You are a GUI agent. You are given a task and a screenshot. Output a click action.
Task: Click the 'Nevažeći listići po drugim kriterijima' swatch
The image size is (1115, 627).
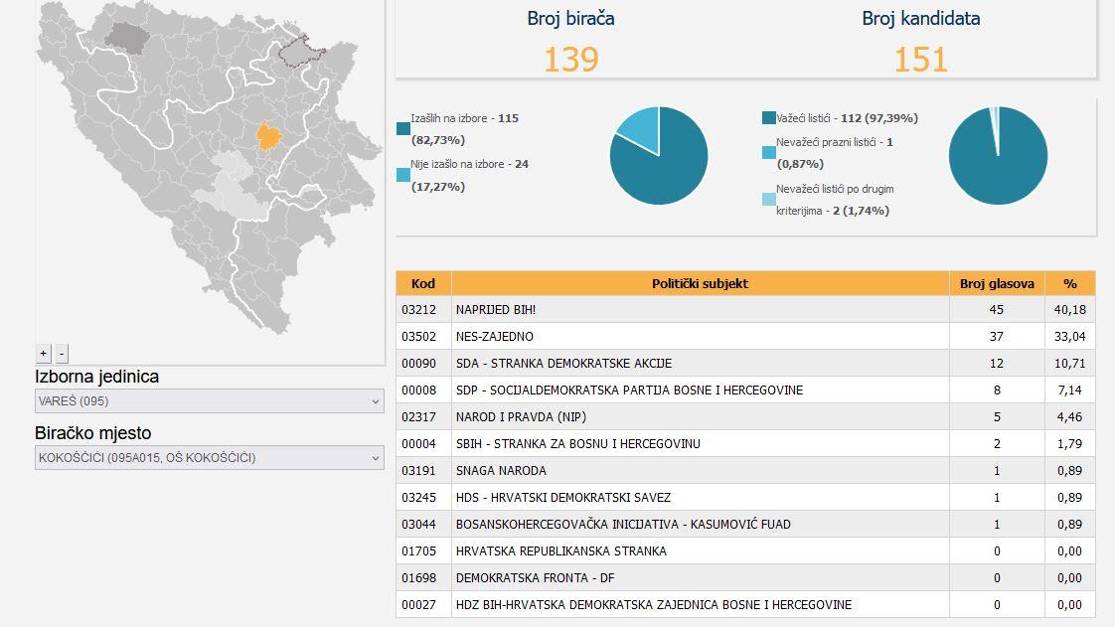(x=769, y=200)
